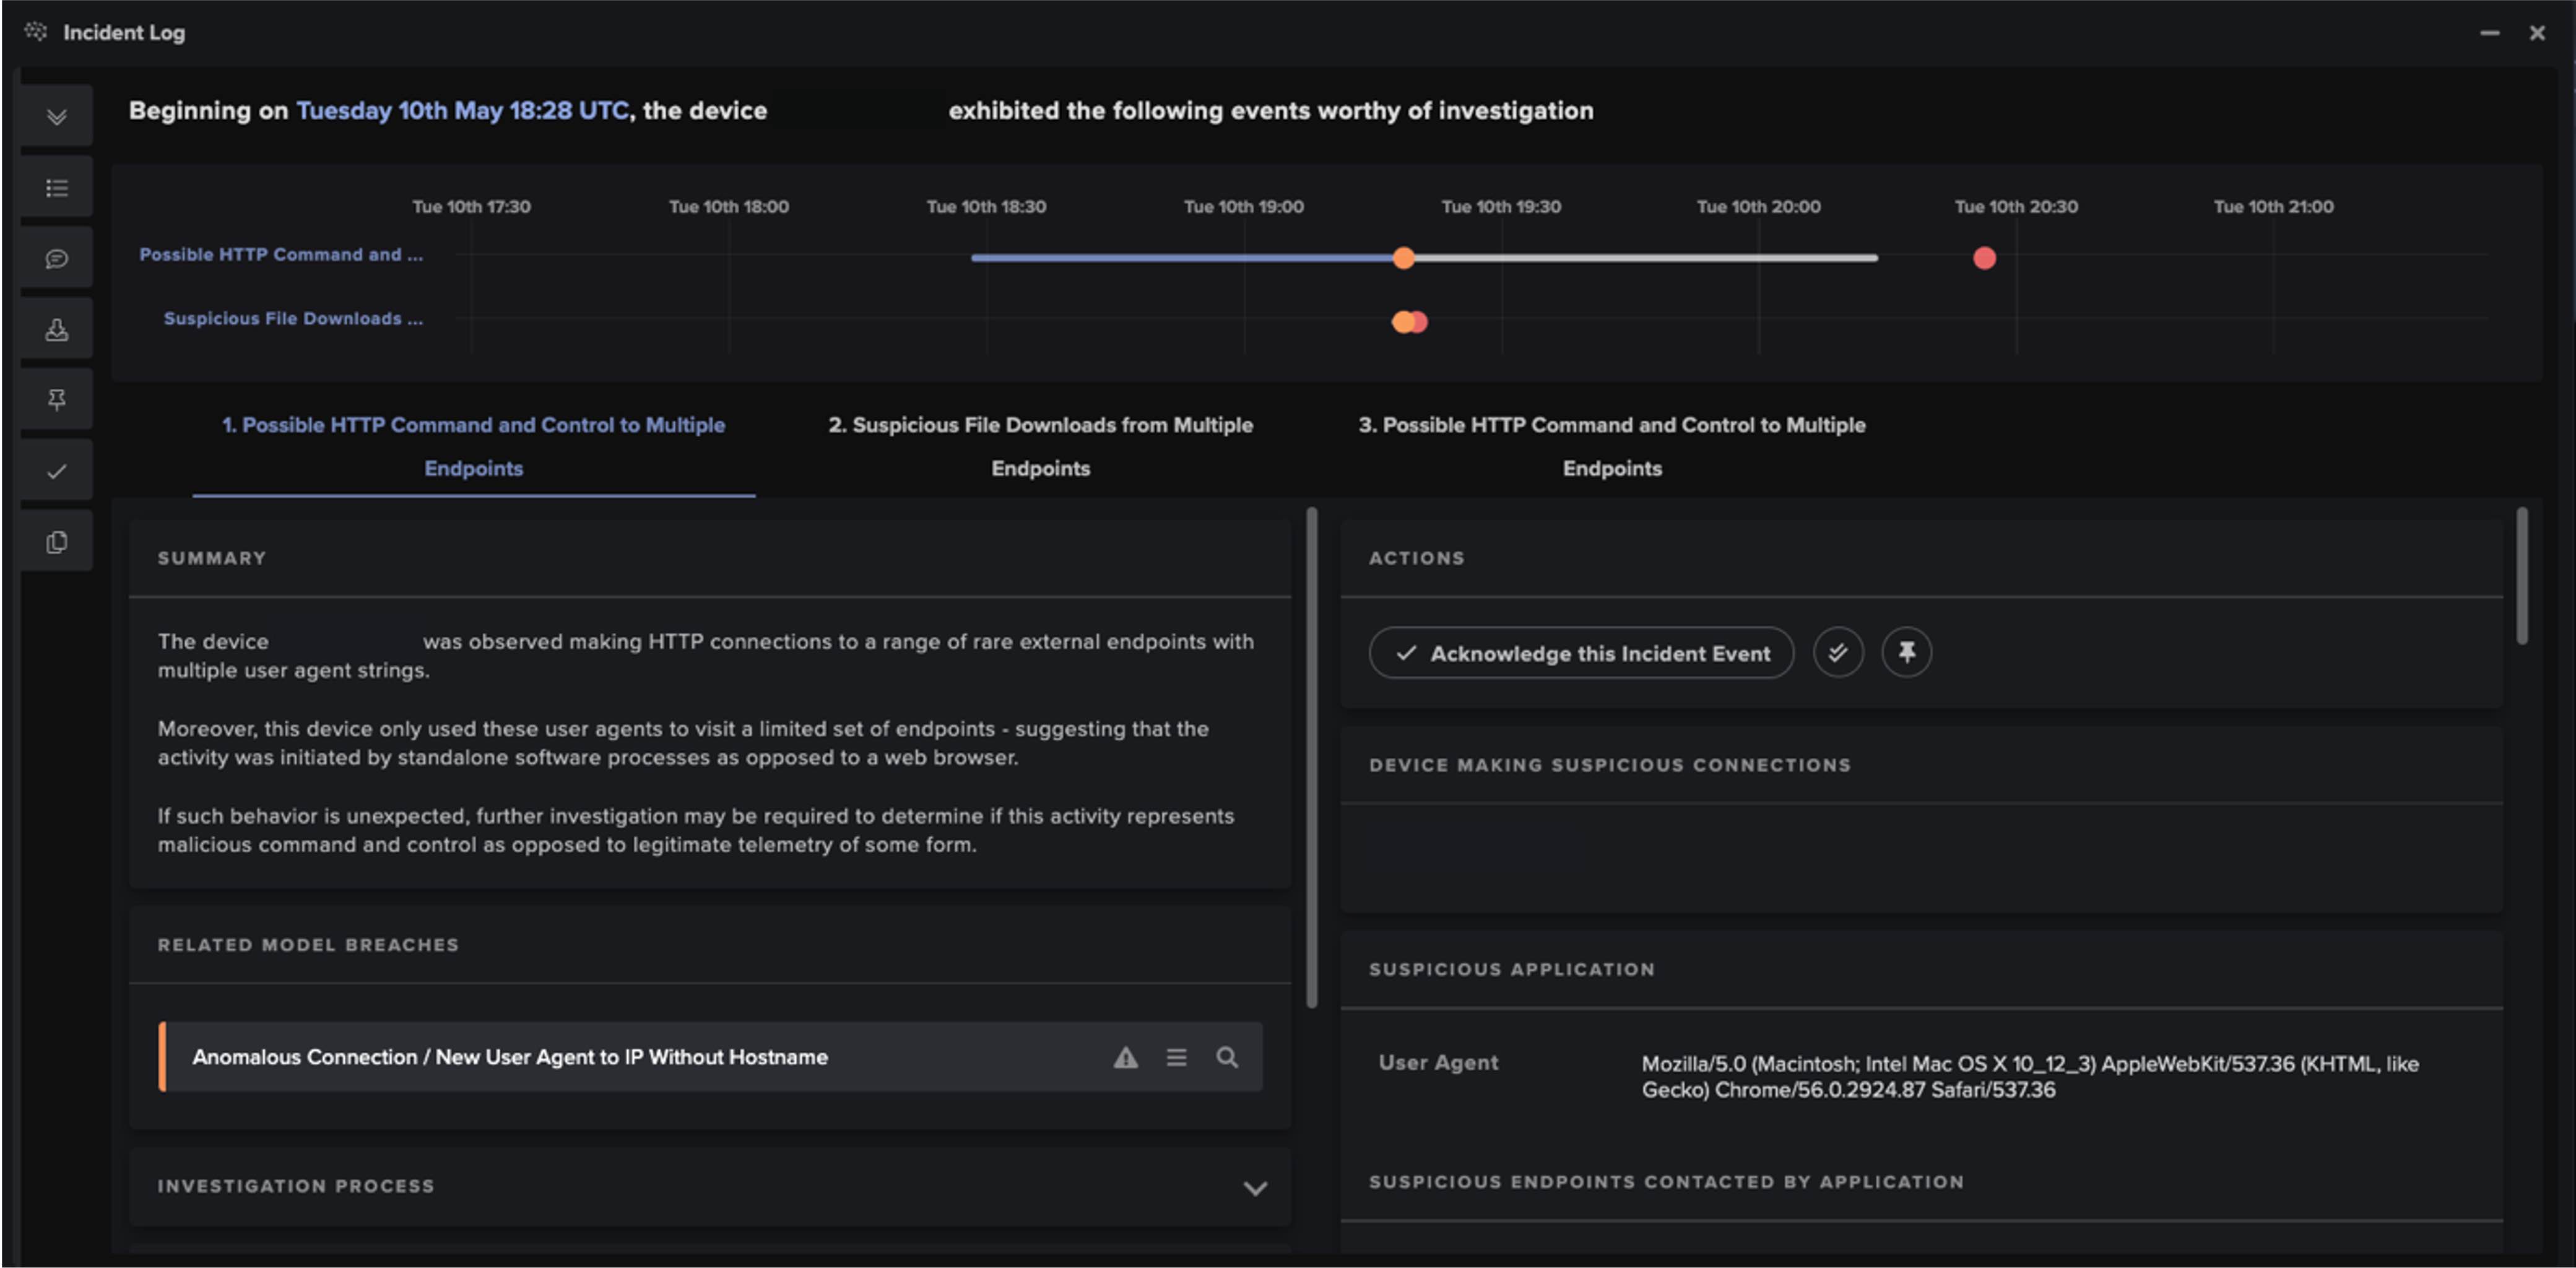
Task: Click the orange marker on HTTP timeline bar
Action: coord(1404,258)
